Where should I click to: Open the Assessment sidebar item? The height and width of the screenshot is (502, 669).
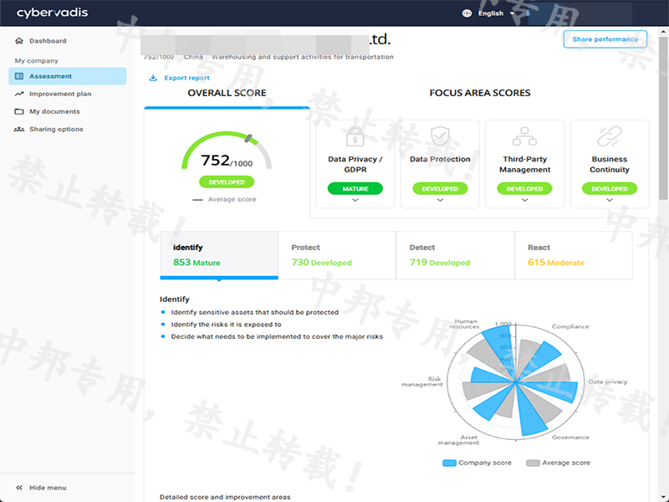pyautogui.click(x=67, y=76)
